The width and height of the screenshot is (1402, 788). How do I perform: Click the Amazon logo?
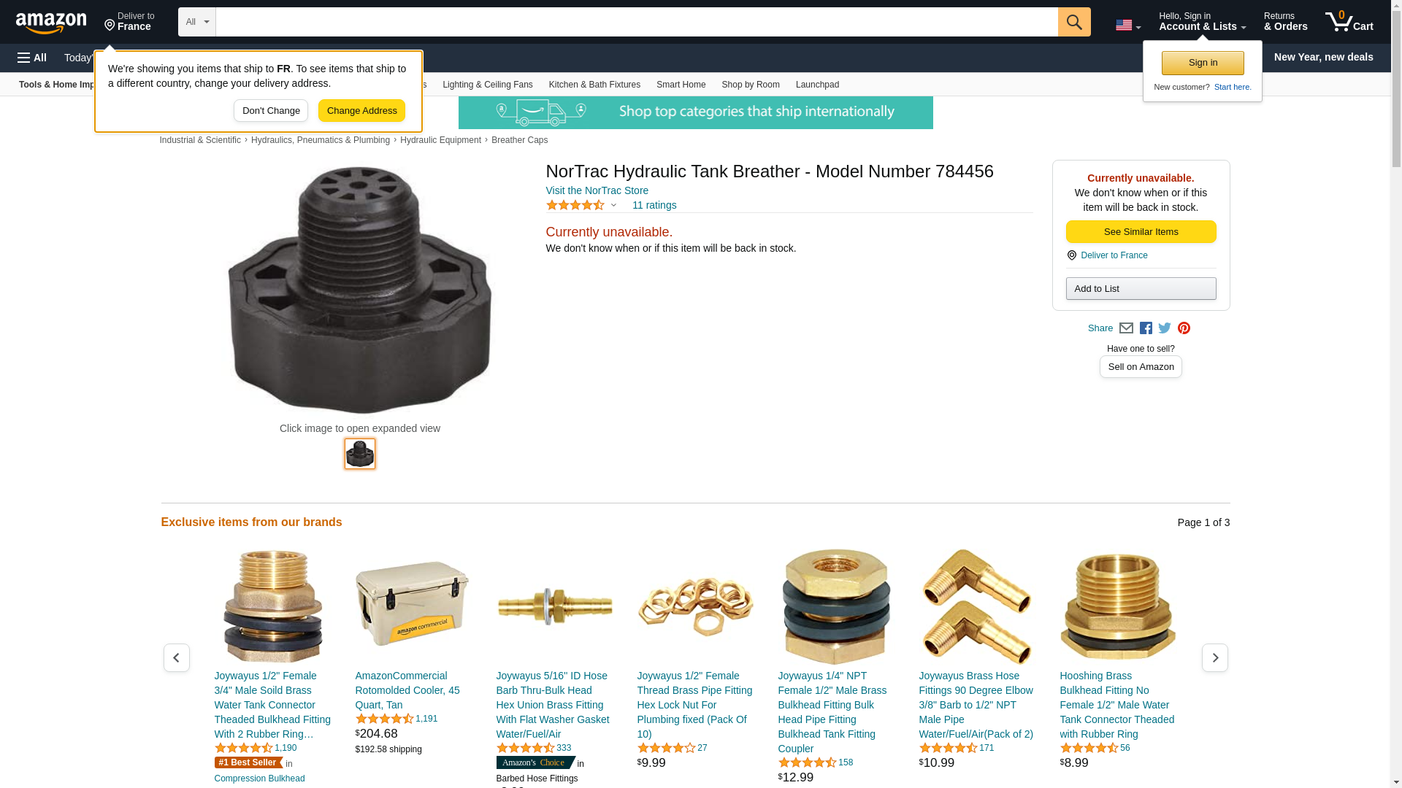tap(51, 23)
